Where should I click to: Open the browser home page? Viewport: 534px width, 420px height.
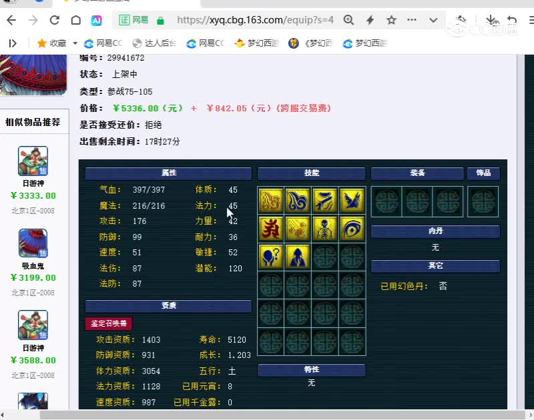pos(76,21)
